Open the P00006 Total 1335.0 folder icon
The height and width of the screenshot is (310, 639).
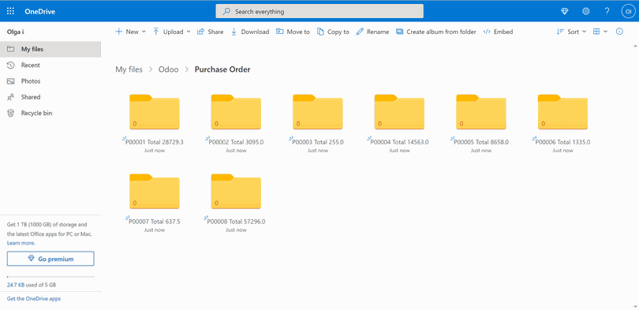click(x=562, y=112)
